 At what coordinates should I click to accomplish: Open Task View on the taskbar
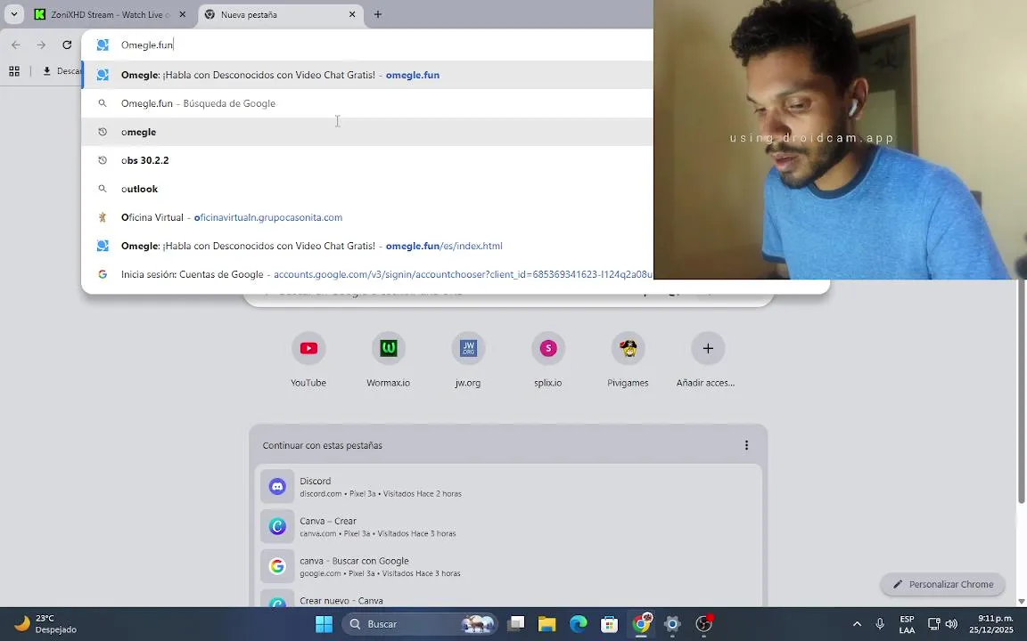click(x=515, y=624)
